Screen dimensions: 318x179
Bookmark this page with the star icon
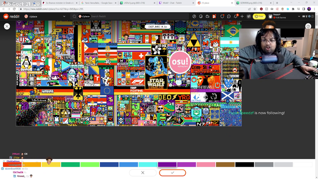click(255, 9)
